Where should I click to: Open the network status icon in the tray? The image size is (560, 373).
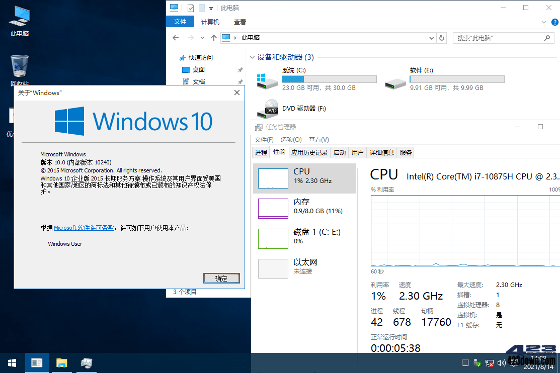(x=489, y=362)
